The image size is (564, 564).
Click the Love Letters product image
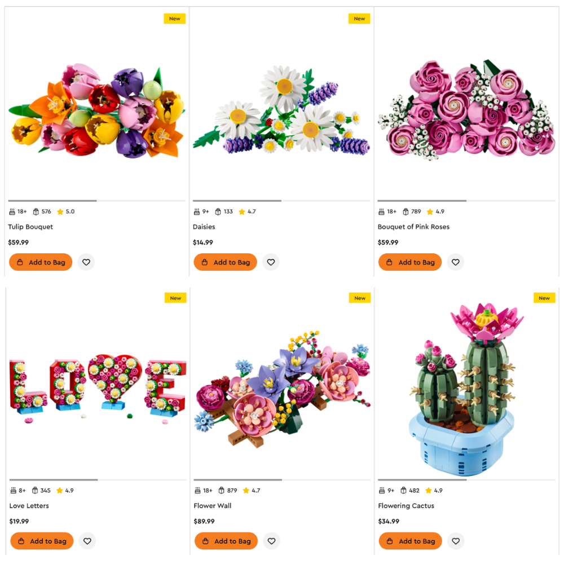point(96,384)
